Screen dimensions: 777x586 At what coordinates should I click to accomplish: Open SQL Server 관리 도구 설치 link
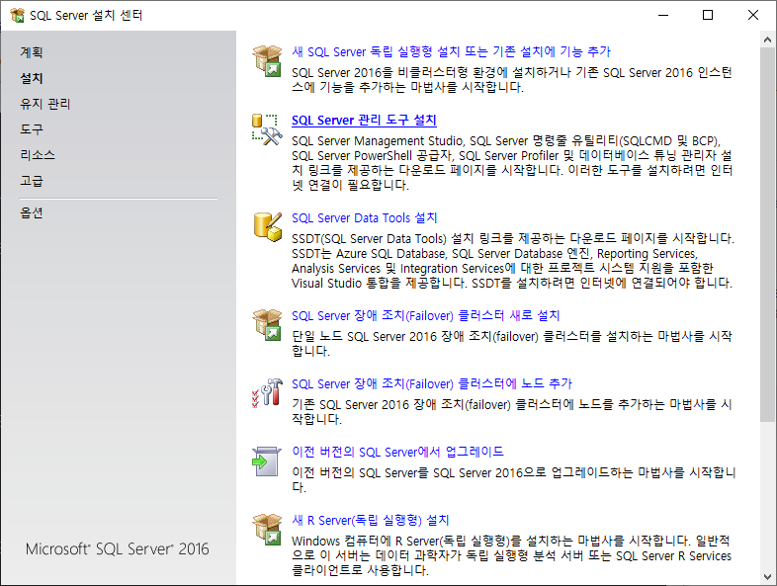click(x=364, y=120)
